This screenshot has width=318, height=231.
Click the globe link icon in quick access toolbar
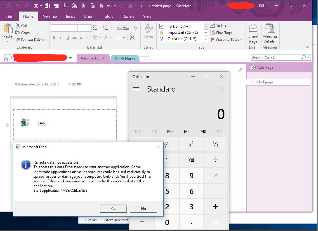pos(74,6)
